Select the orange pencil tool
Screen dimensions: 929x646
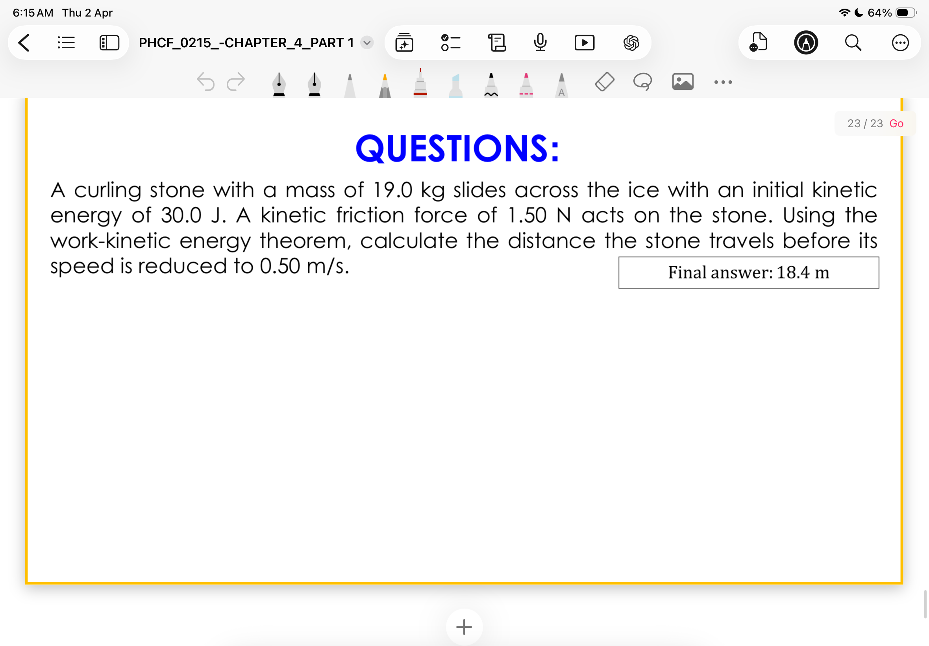pyautogui.click(x=385, y=85)
